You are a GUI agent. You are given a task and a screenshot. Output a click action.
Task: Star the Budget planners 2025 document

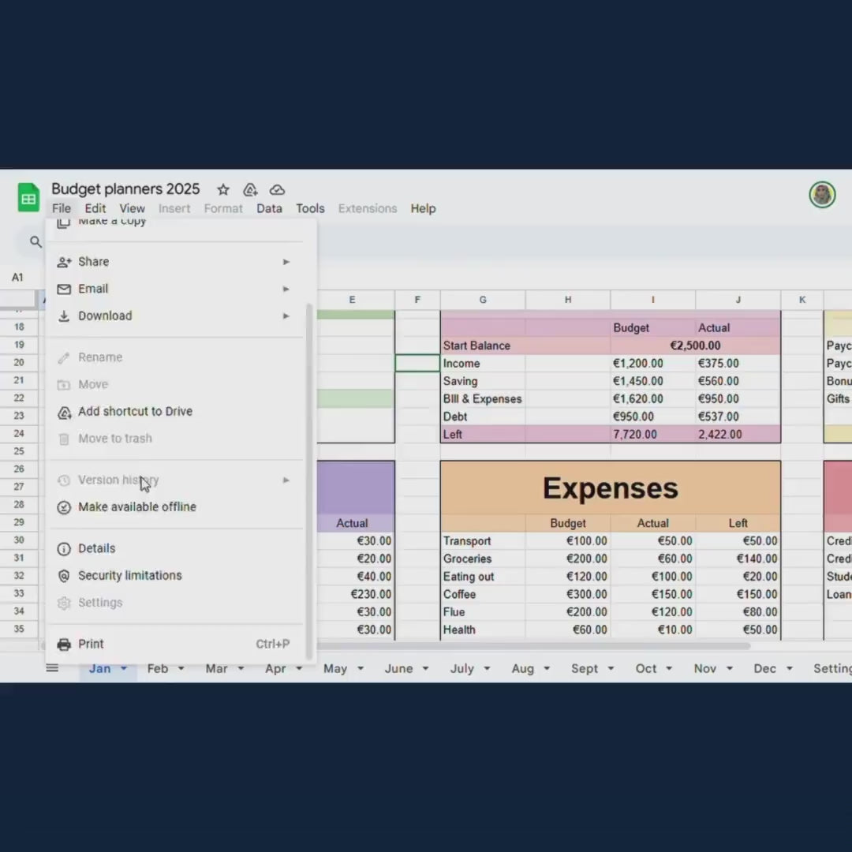tap(223, 189)
